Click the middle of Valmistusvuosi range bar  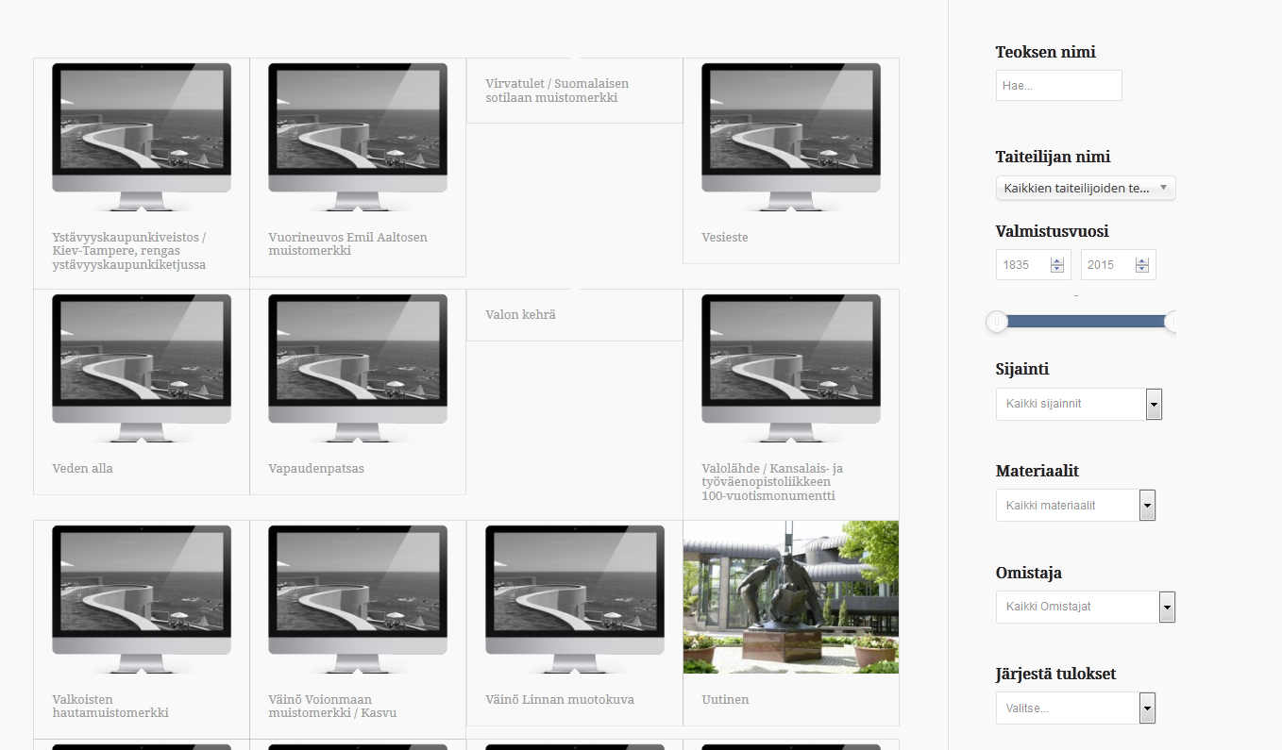1086,322
